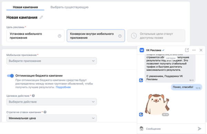Expand Выберите приложение dropdown
This screenshot has width=207, height=134.
(x=52, y=61)
